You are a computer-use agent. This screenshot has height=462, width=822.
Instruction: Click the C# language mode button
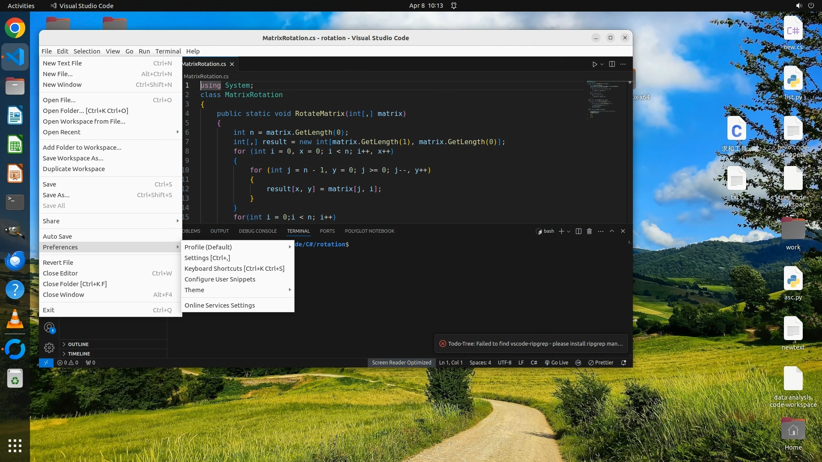pos(534,363)
